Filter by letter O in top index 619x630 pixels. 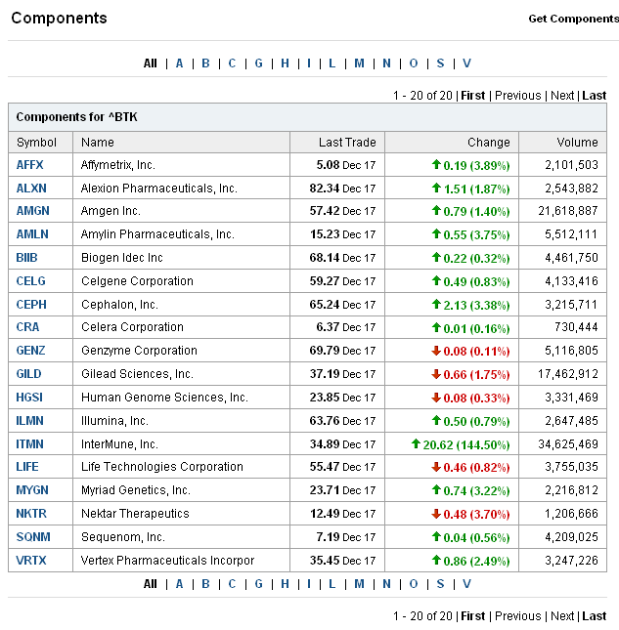tap(414, 63)
